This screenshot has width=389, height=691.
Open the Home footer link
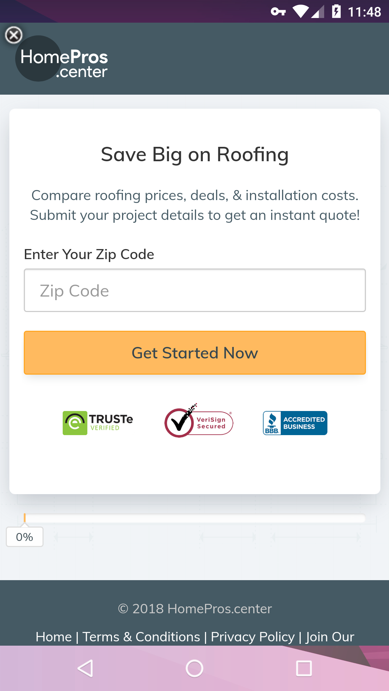click(x=54, y=637)
